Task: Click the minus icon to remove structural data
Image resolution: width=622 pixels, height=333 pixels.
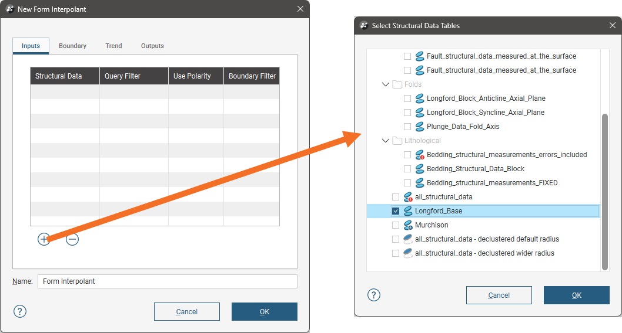Action: [x=72, y=239]
